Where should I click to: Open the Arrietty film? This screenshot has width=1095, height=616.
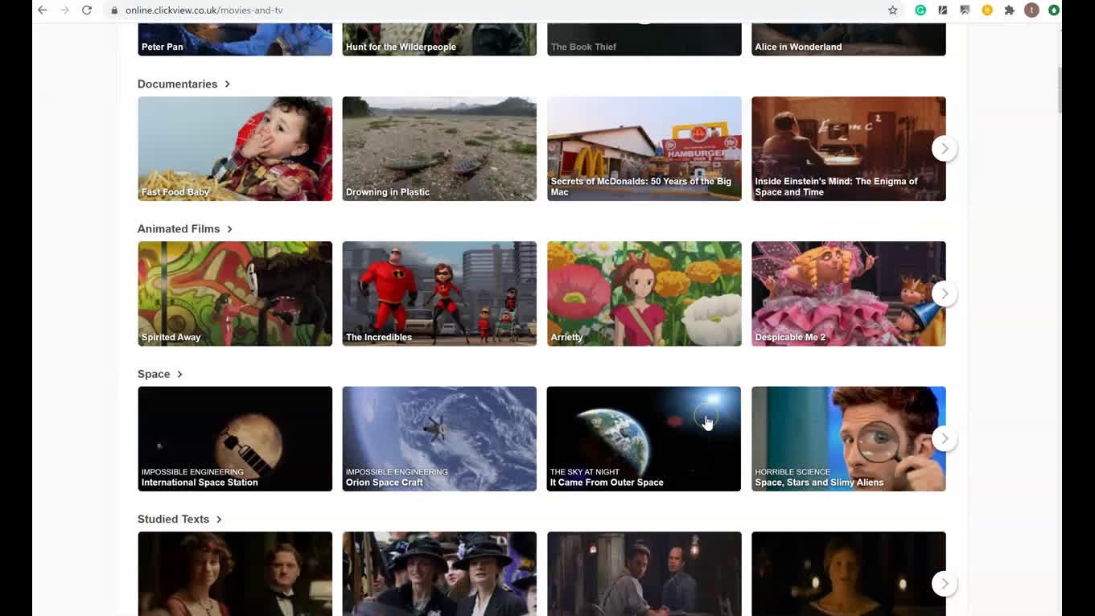[644, 294]
